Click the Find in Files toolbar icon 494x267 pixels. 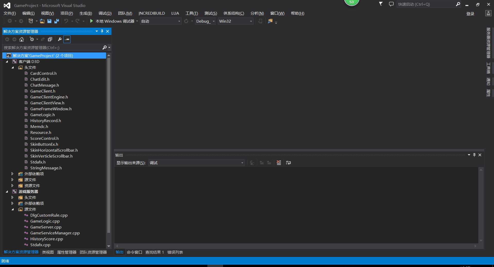tap(270, 21)
